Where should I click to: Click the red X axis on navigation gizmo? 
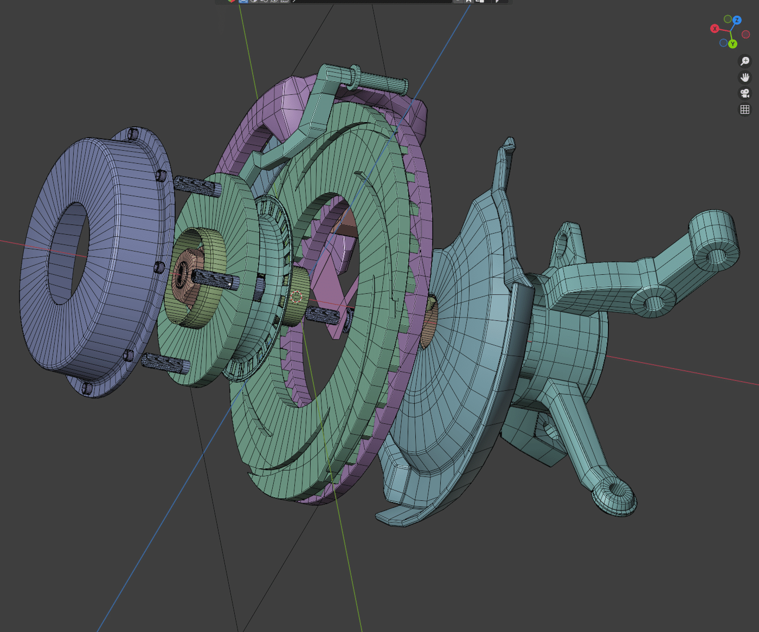(715, 29)
